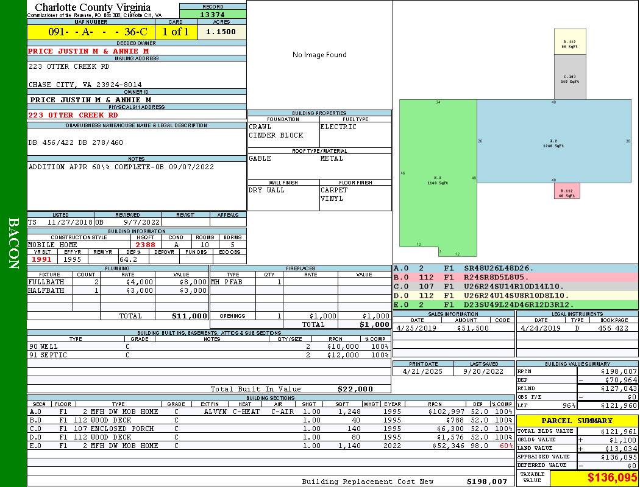Click the pink B.112 40 SqFt deck in sketch
The image size is (640, 487).
coord(566,191)
